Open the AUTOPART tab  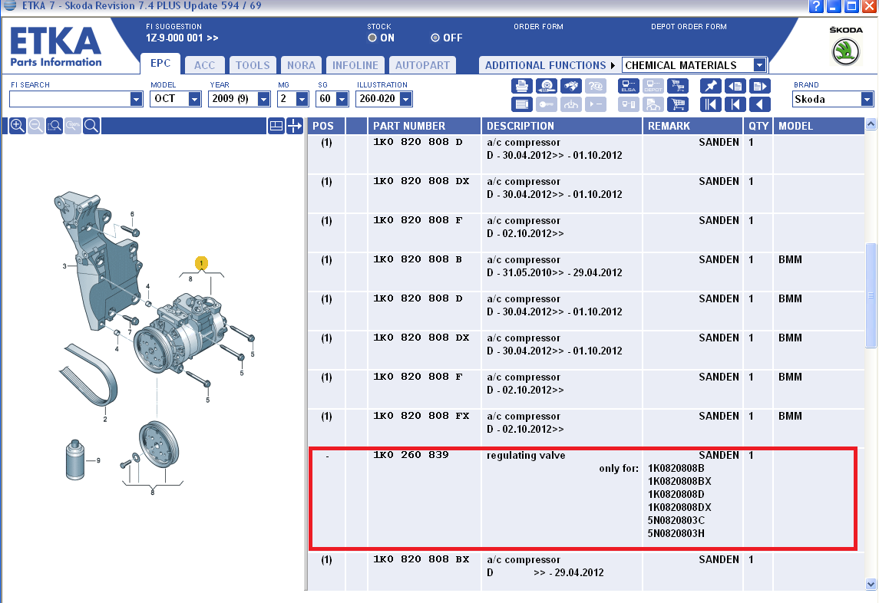click(x=422, y=65)
